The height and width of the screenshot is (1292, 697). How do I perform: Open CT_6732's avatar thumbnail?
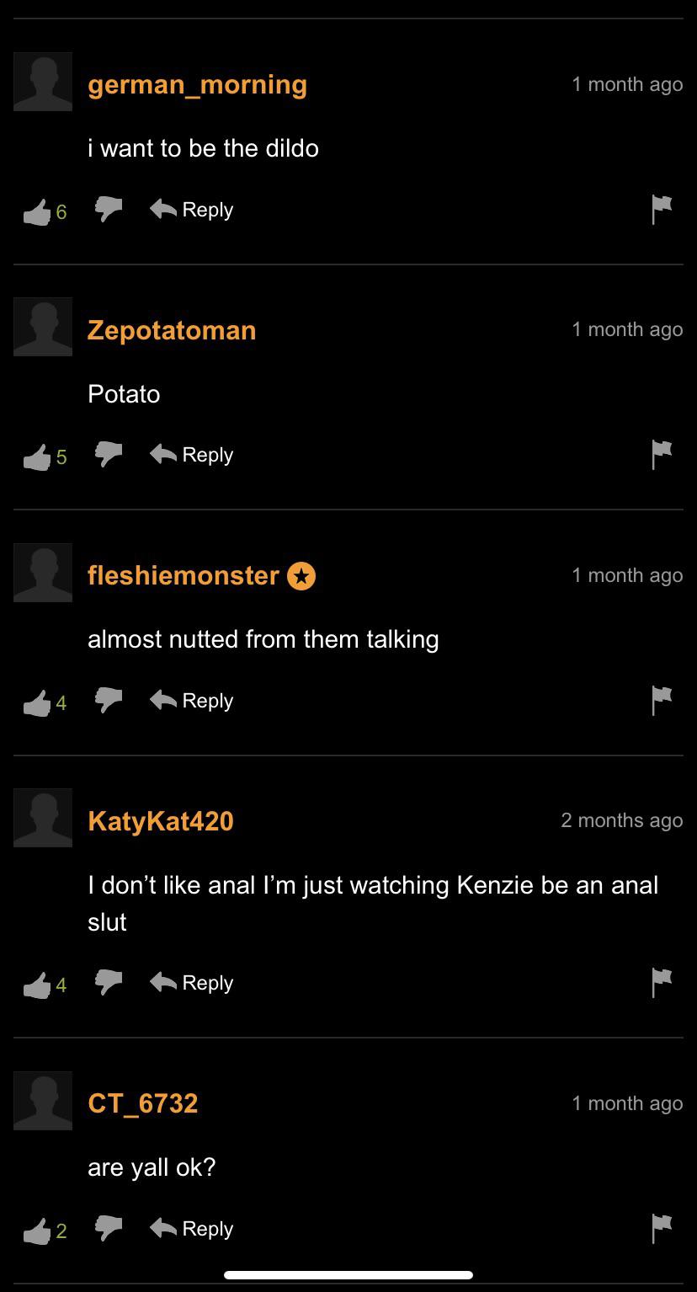[x=43, y=1101]
